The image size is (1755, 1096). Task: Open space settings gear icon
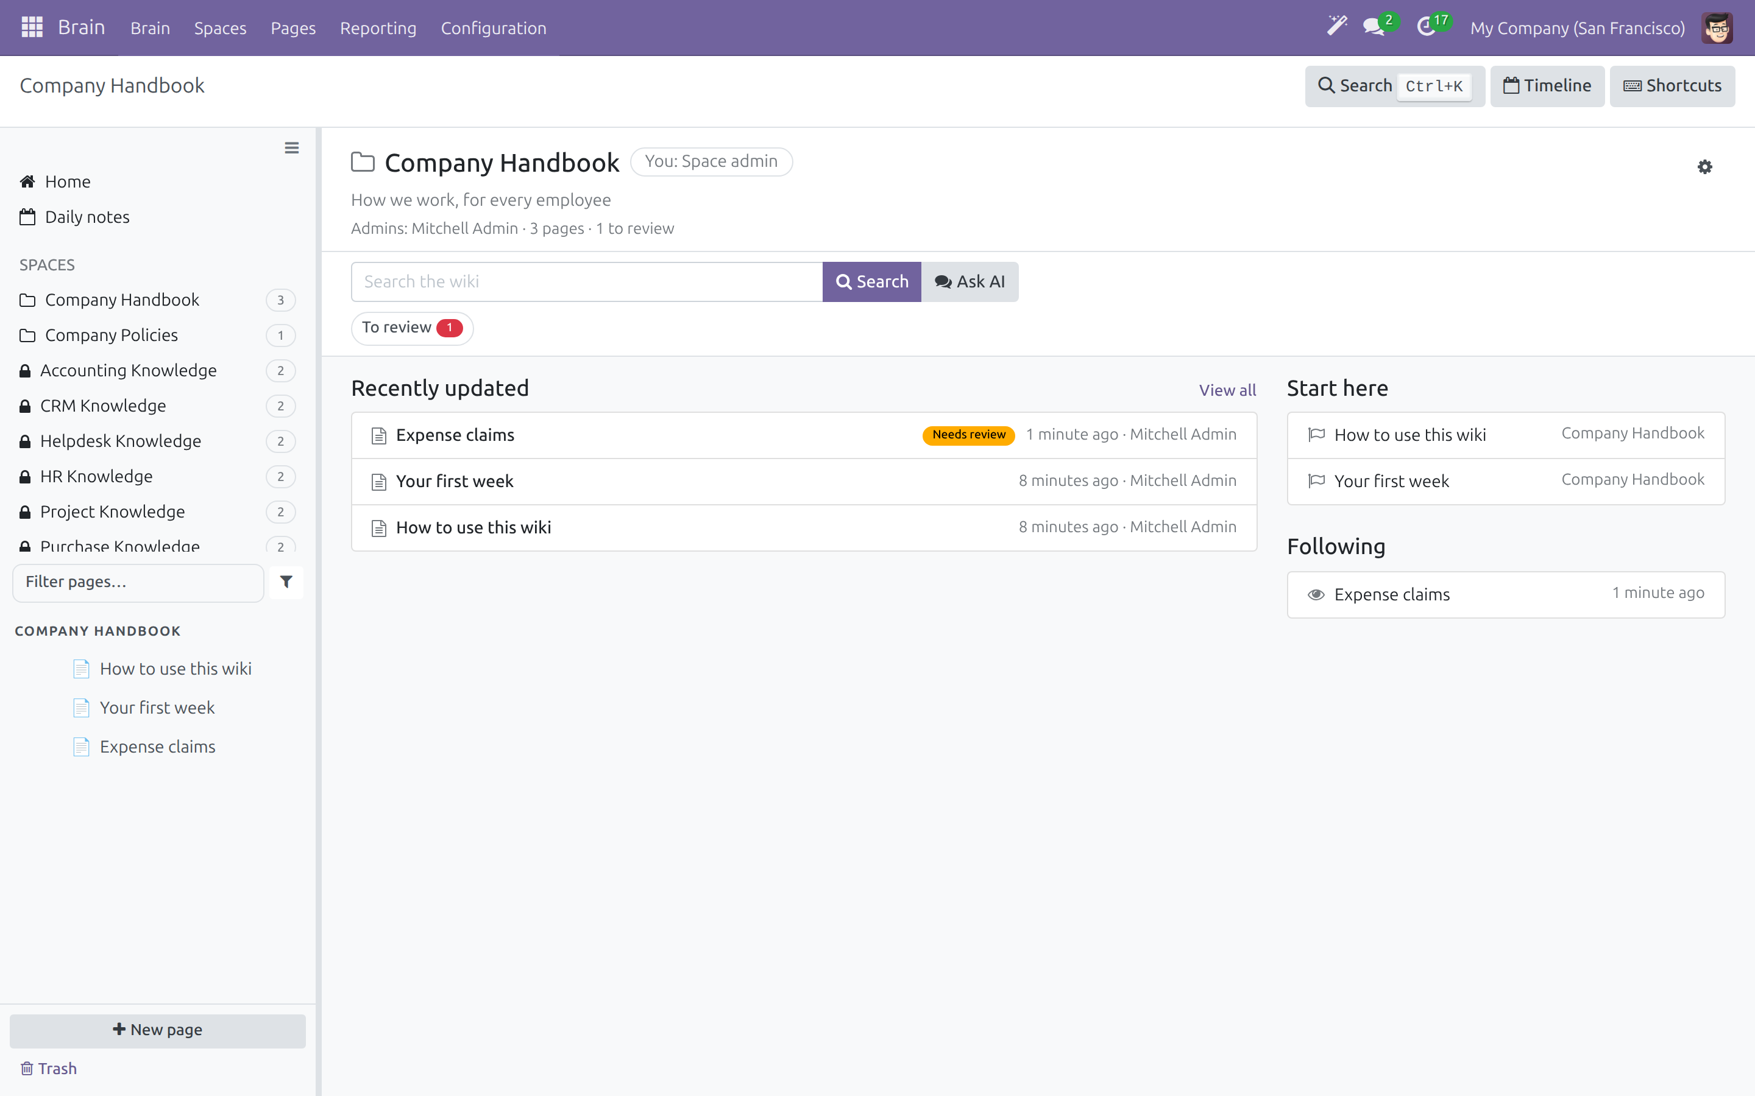1704,167
